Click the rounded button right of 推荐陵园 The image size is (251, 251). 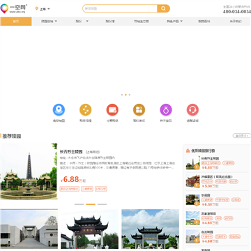(242, 136)
